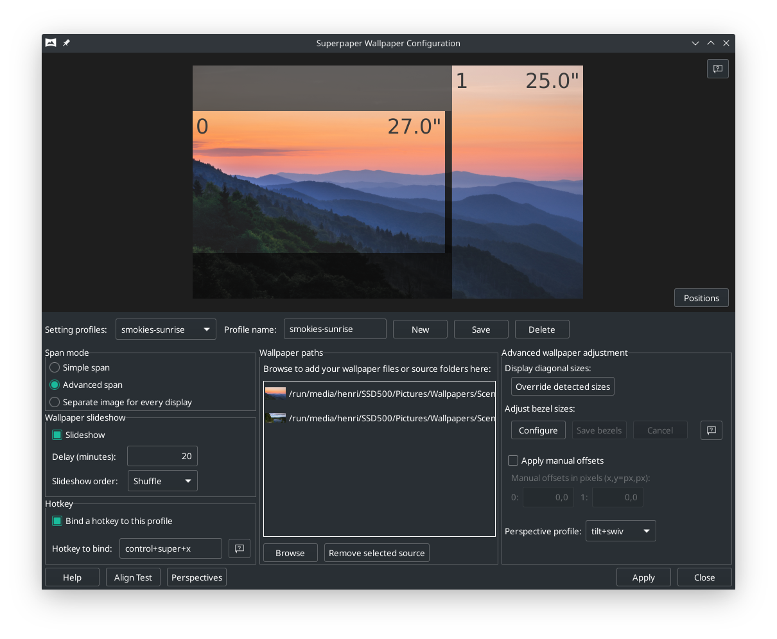The height and width of the screenshot is (639, 777).
Task: Open the Perspective profile dropdown
Action: (x=620, y=531)
